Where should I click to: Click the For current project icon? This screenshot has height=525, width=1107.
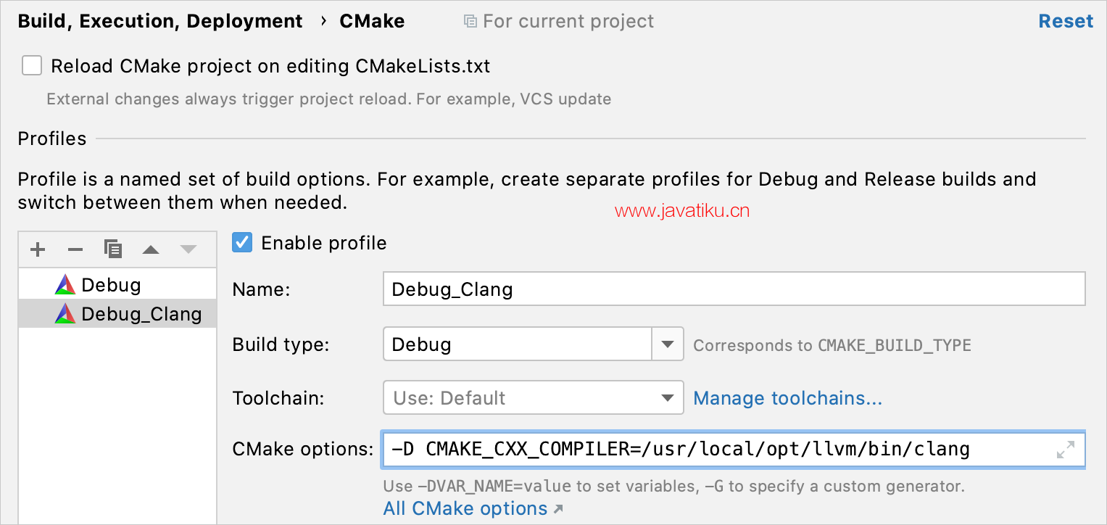coord(470,22)
